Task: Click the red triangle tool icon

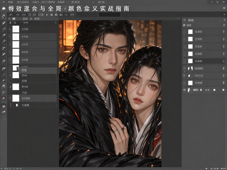Action: coord(4,98)
